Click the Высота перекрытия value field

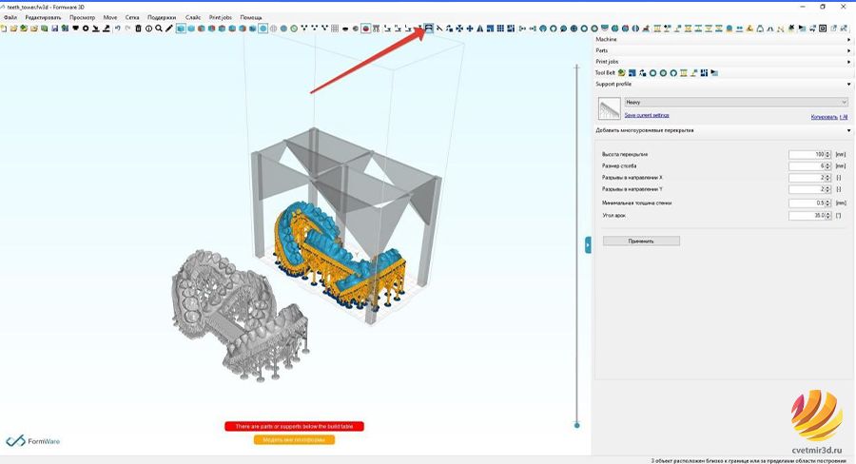tap(807, 154)
